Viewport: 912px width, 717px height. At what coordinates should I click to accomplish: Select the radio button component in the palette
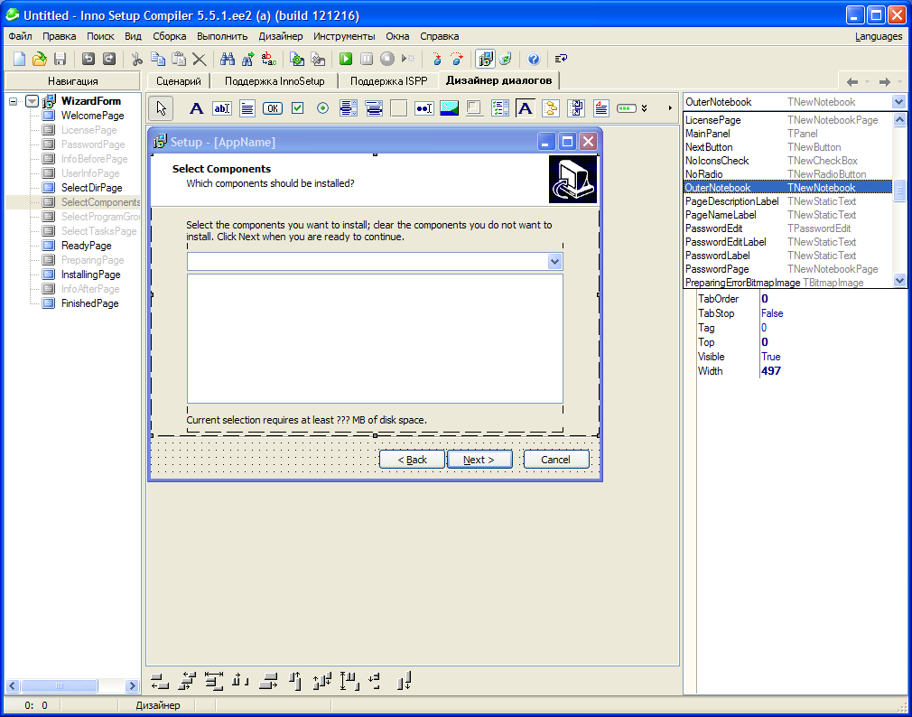322,108
